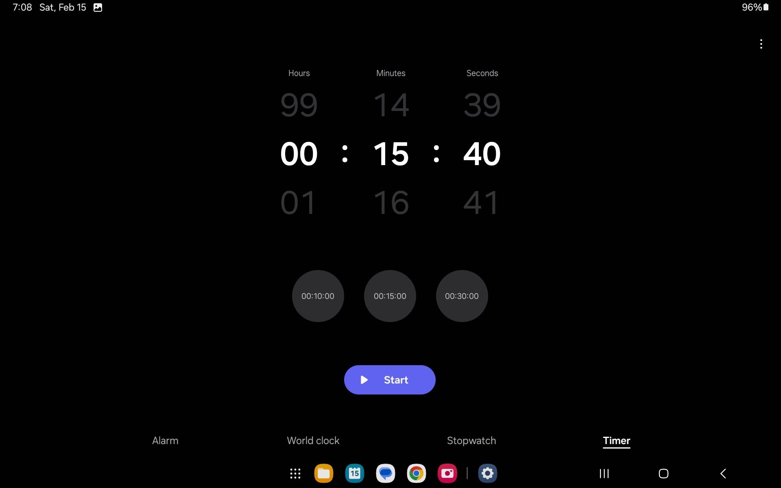Scroll up the Minutes value to 14
This screenshot has height=488, width=781.
(390, 103)
